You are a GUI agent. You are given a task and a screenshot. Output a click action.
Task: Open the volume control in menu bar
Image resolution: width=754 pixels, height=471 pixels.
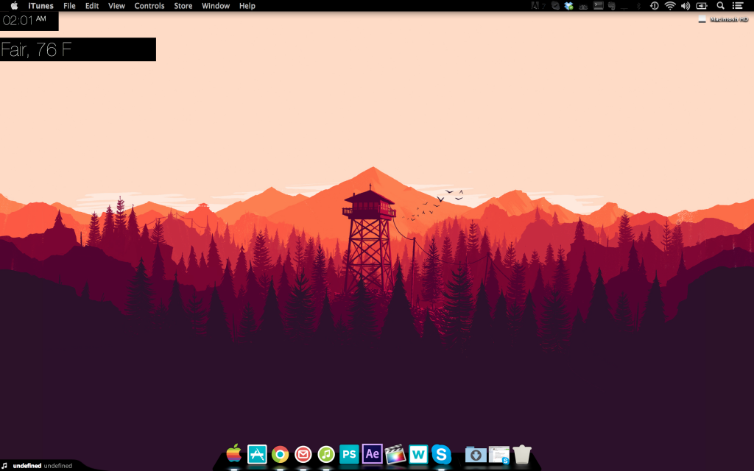tap(686, 6)
